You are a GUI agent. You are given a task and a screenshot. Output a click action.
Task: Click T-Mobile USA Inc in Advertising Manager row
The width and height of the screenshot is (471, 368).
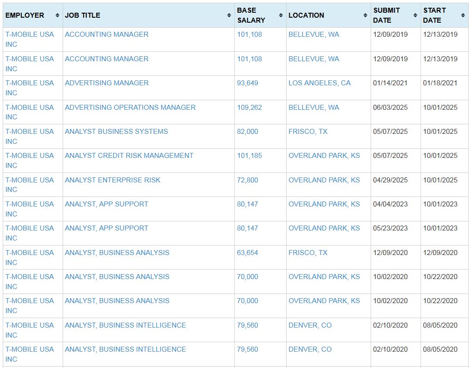[30, 88]
